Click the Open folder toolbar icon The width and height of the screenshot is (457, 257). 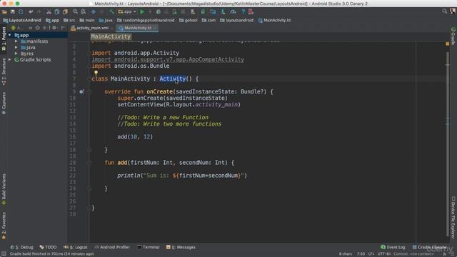[4, 12]
